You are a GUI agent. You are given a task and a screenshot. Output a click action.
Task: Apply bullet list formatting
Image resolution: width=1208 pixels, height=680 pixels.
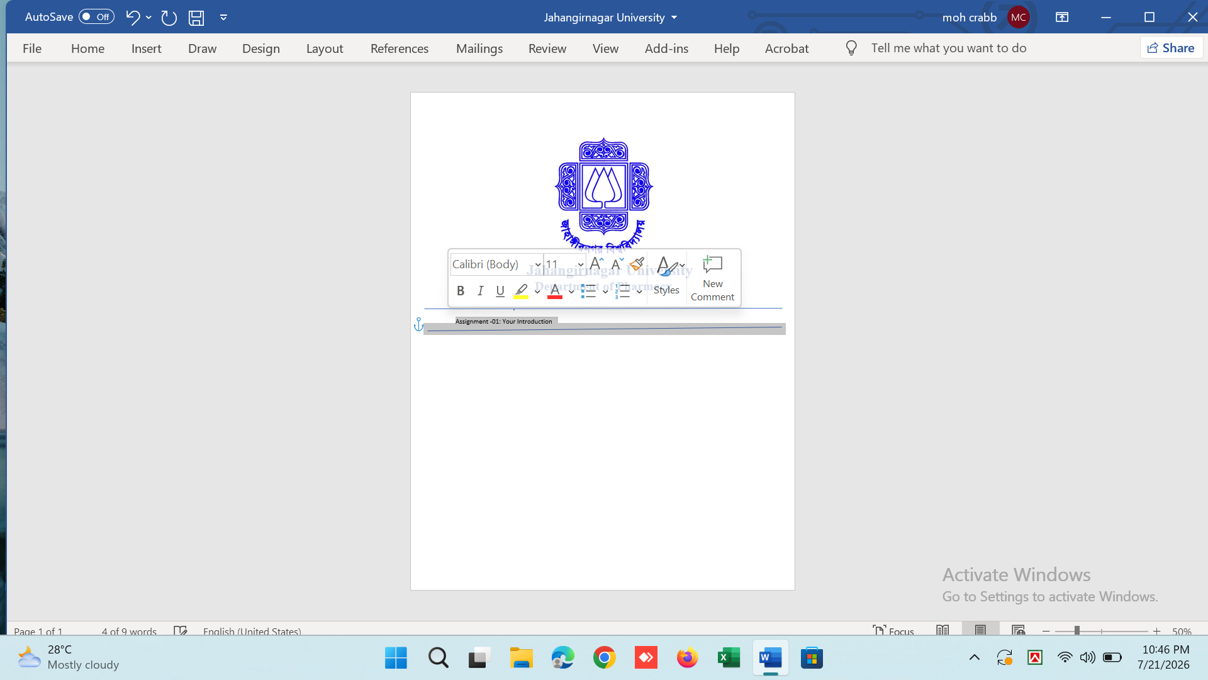click(x=589, y=291)
